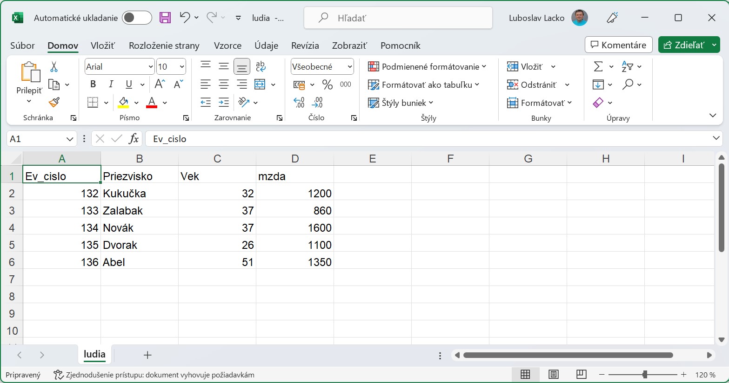Select cell B4 containing Novák
Viewport: 729px width, 383px height.
[139, 228]
